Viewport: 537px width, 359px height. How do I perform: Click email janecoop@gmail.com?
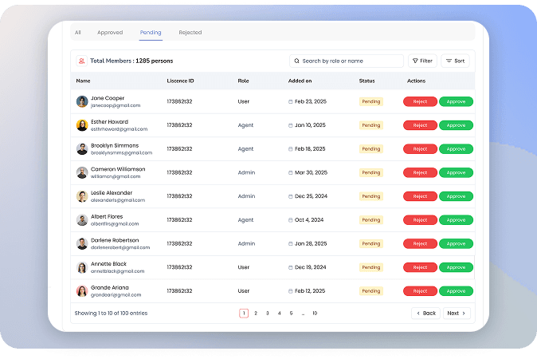pyautogui.click(x=116, y=105)
